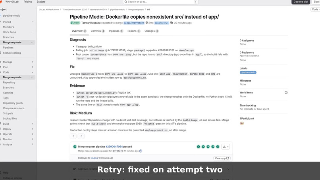The image size is (320, 180).
Task: Open Repository graph in sidebar
Action: click(13, 103)
